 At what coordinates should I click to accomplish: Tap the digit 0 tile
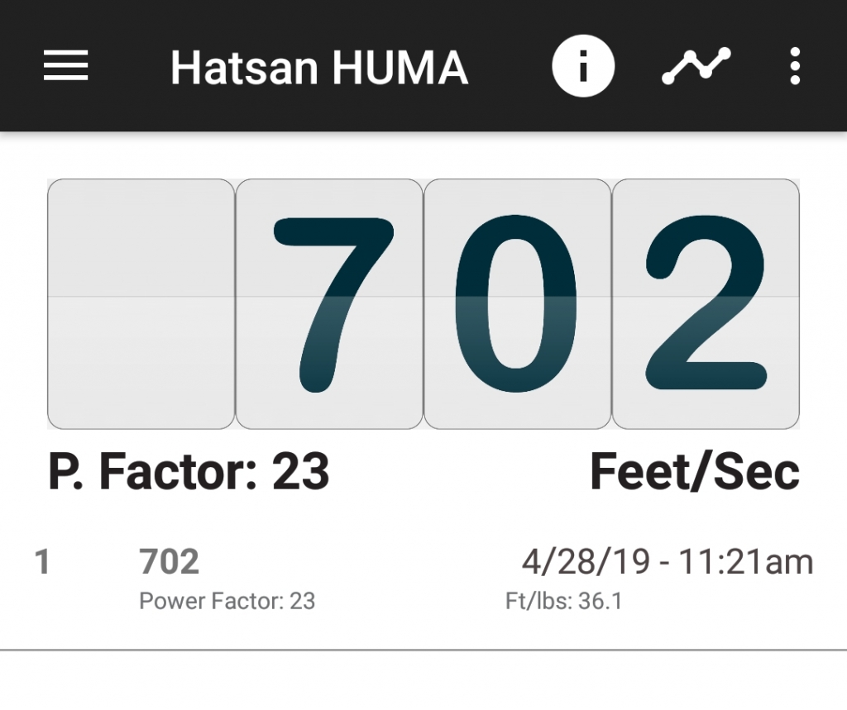[517, 304]
